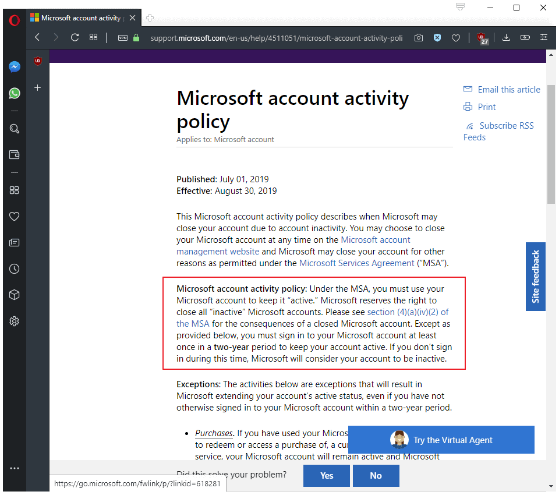
Task: Open sidebar setup three-dots menu
Action: point(14,468)
